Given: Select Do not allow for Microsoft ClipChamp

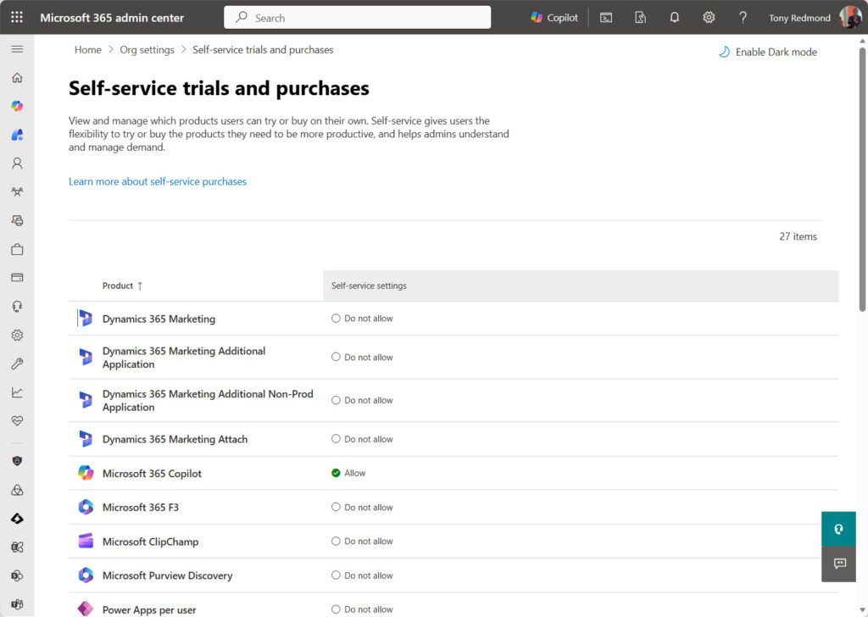Looking at the screenshot, I should (335, 541).
